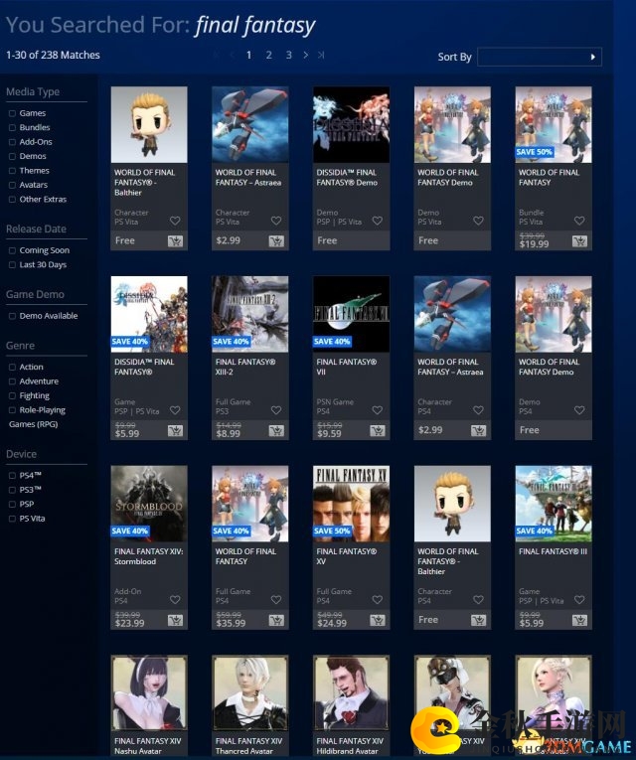Favorite Final Fantasy VII PSN game

pos(378,410)
